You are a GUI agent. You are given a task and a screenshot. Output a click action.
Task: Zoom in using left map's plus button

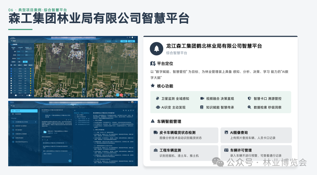point(83,89)
